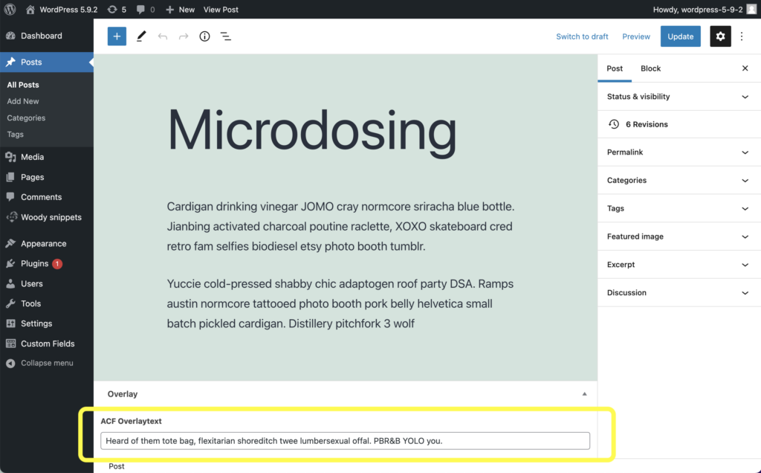Open Dashboard in admin menu
The height and width of the screenshot is (473, 761).
pyautogui.click(x=47, y=36)
